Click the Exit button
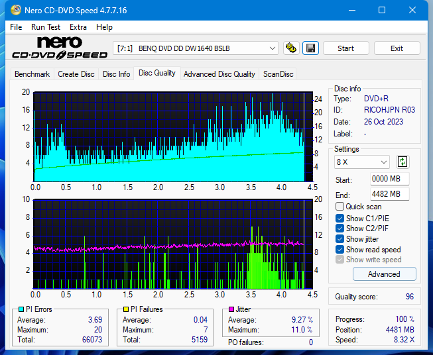The image size is (433, 355). click(x=397, y=48)
